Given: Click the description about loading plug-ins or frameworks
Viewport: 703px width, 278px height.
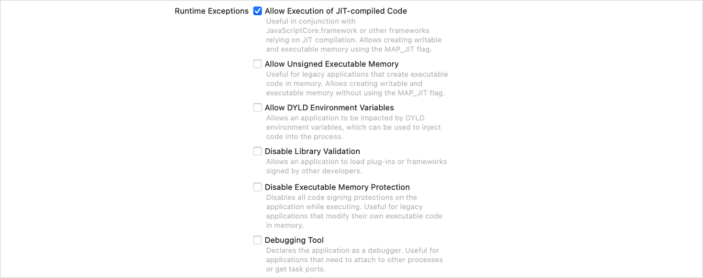Looking at the screenshot, I should 356,161.
